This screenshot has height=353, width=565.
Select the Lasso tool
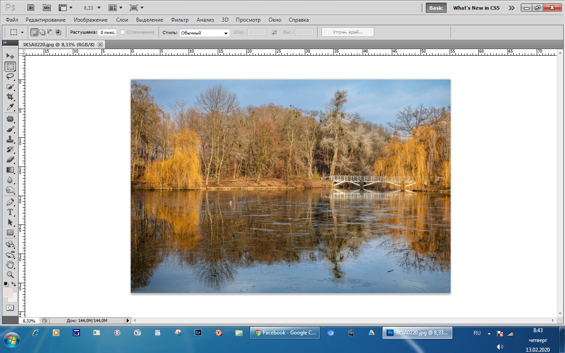click(10, 76)
